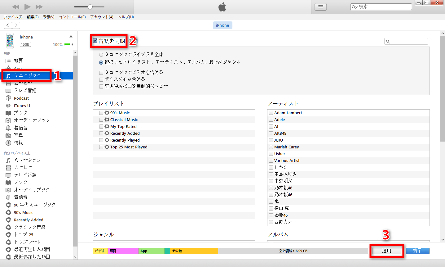Enable ボイスメモを含める checkbox
Viewport: 445px width, 267px height.
tap(101, 79)
